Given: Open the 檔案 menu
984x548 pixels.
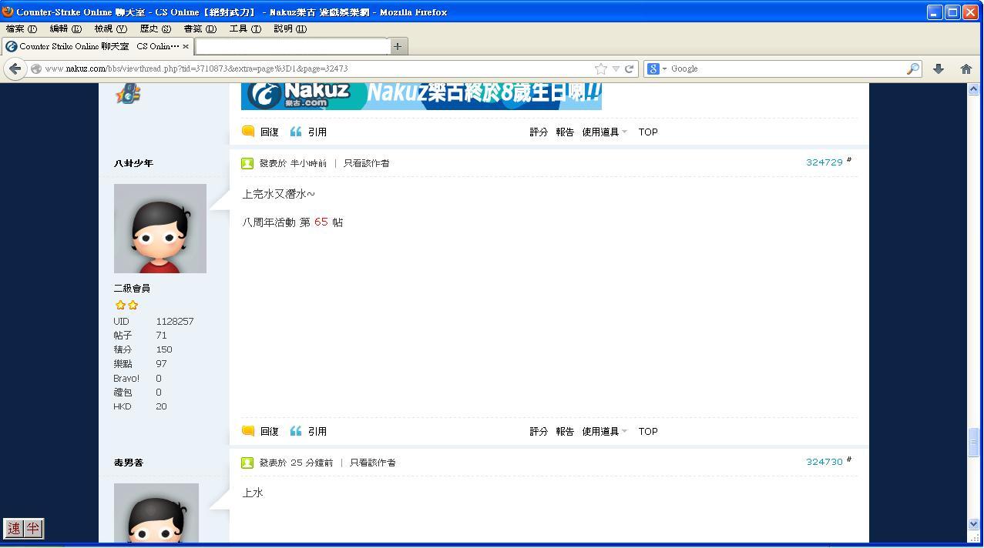Looking at the screenshot, I should (x=21, y=28).
